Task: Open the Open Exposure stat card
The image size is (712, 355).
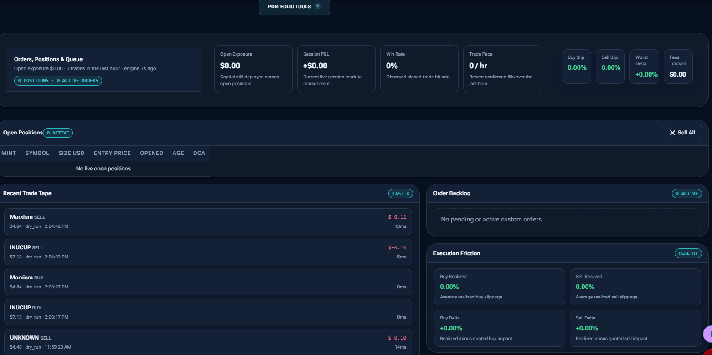Action: [x=253, y=69]
